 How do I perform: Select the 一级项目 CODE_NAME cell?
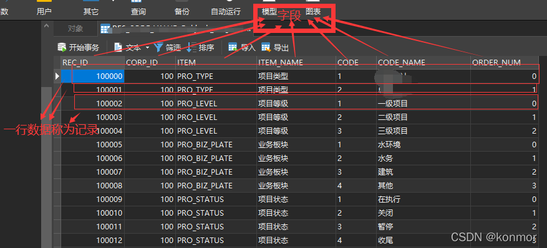424,104
